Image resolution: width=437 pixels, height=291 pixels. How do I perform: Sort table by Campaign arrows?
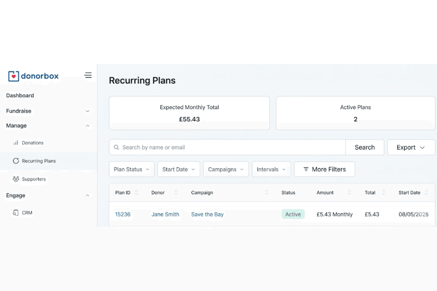tap(266, 193)
